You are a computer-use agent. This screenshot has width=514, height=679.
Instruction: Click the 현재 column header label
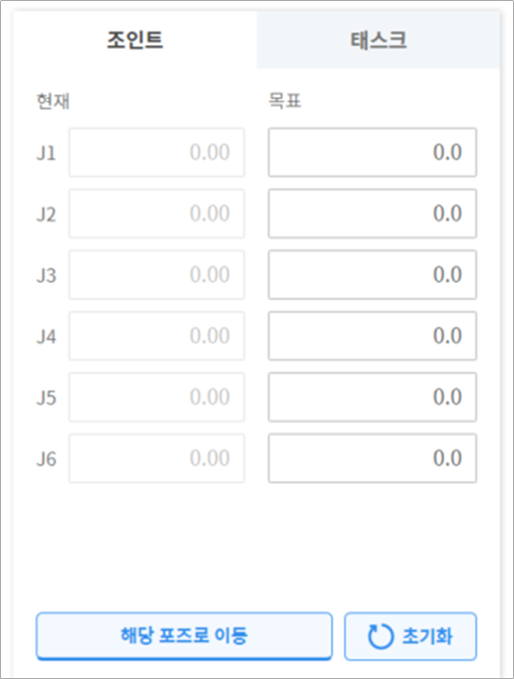[x=53, y=101]
